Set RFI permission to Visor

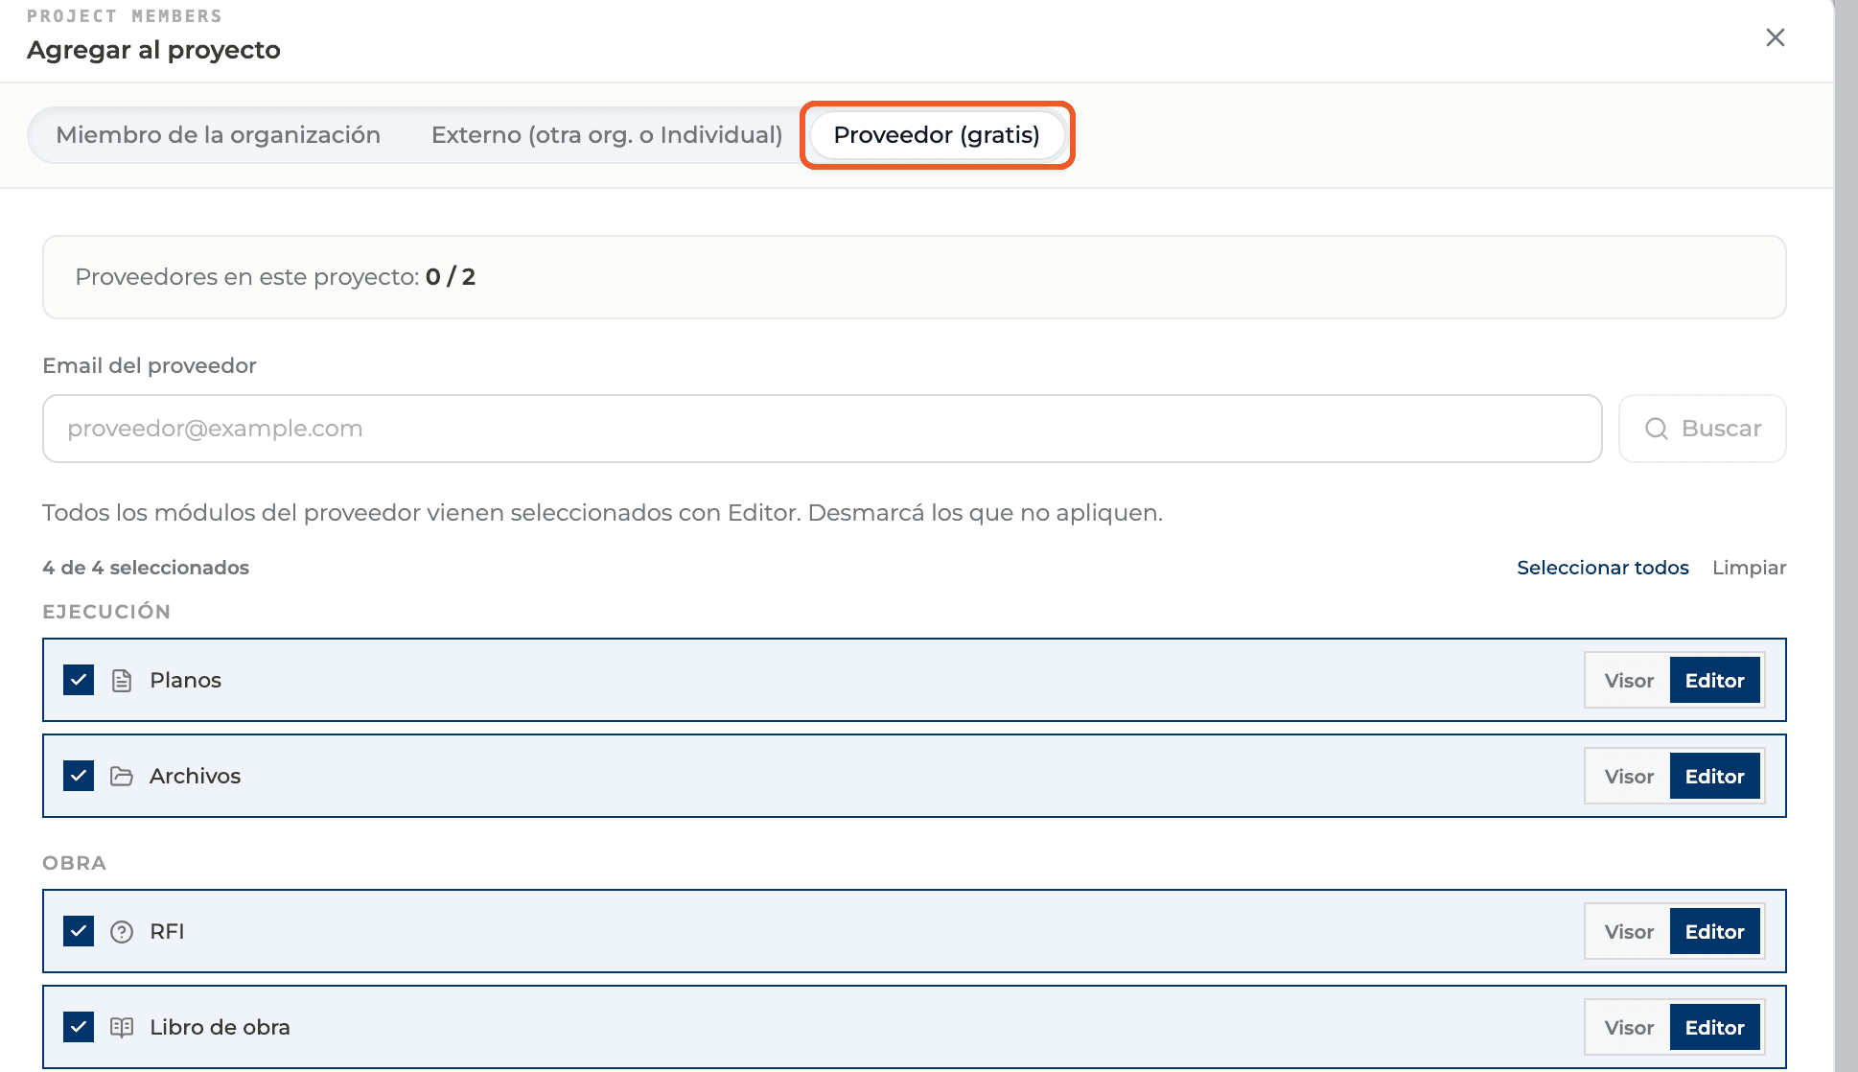(x=1629, y=932)
